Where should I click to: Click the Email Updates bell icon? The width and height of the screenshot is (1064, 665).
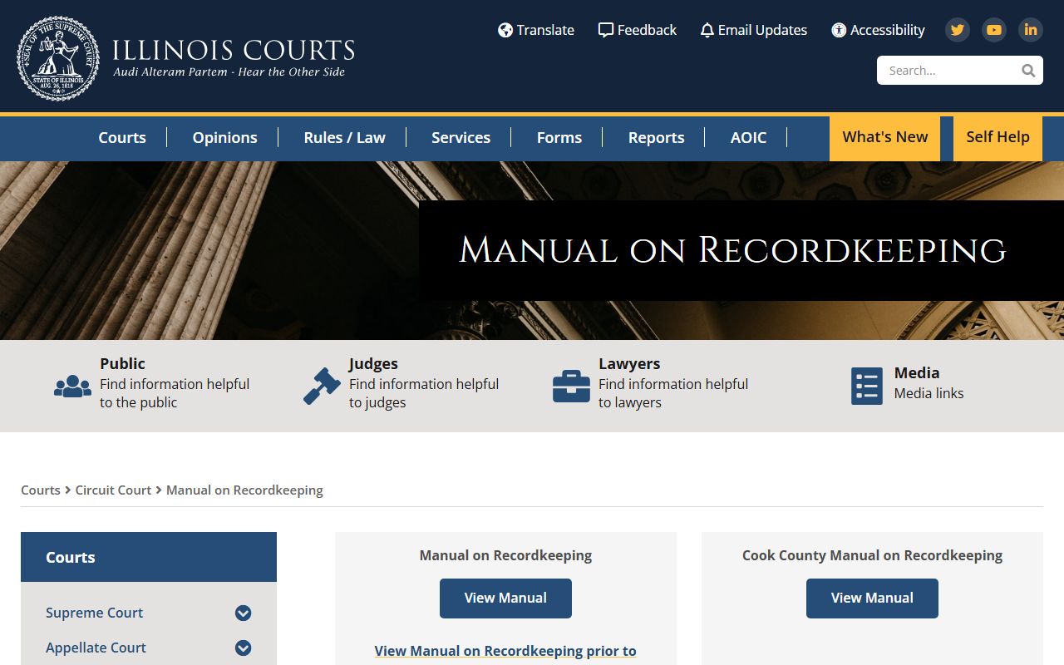coord(707,30)
